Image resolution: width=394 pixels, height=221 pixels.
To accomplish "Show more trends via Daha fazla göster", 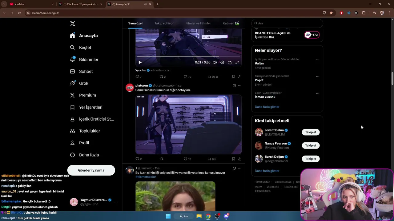I will [x=267, y=107].
